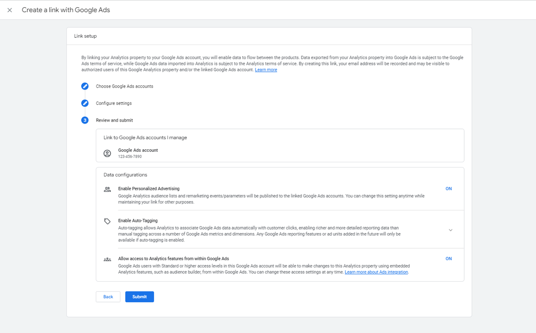Select the step 3 circle indicator

pyautogui.click(x=85, y=120)
